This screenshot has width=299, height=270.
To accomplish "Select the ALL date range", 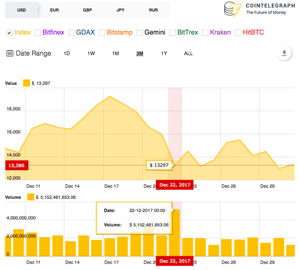I will pos(188,54).
